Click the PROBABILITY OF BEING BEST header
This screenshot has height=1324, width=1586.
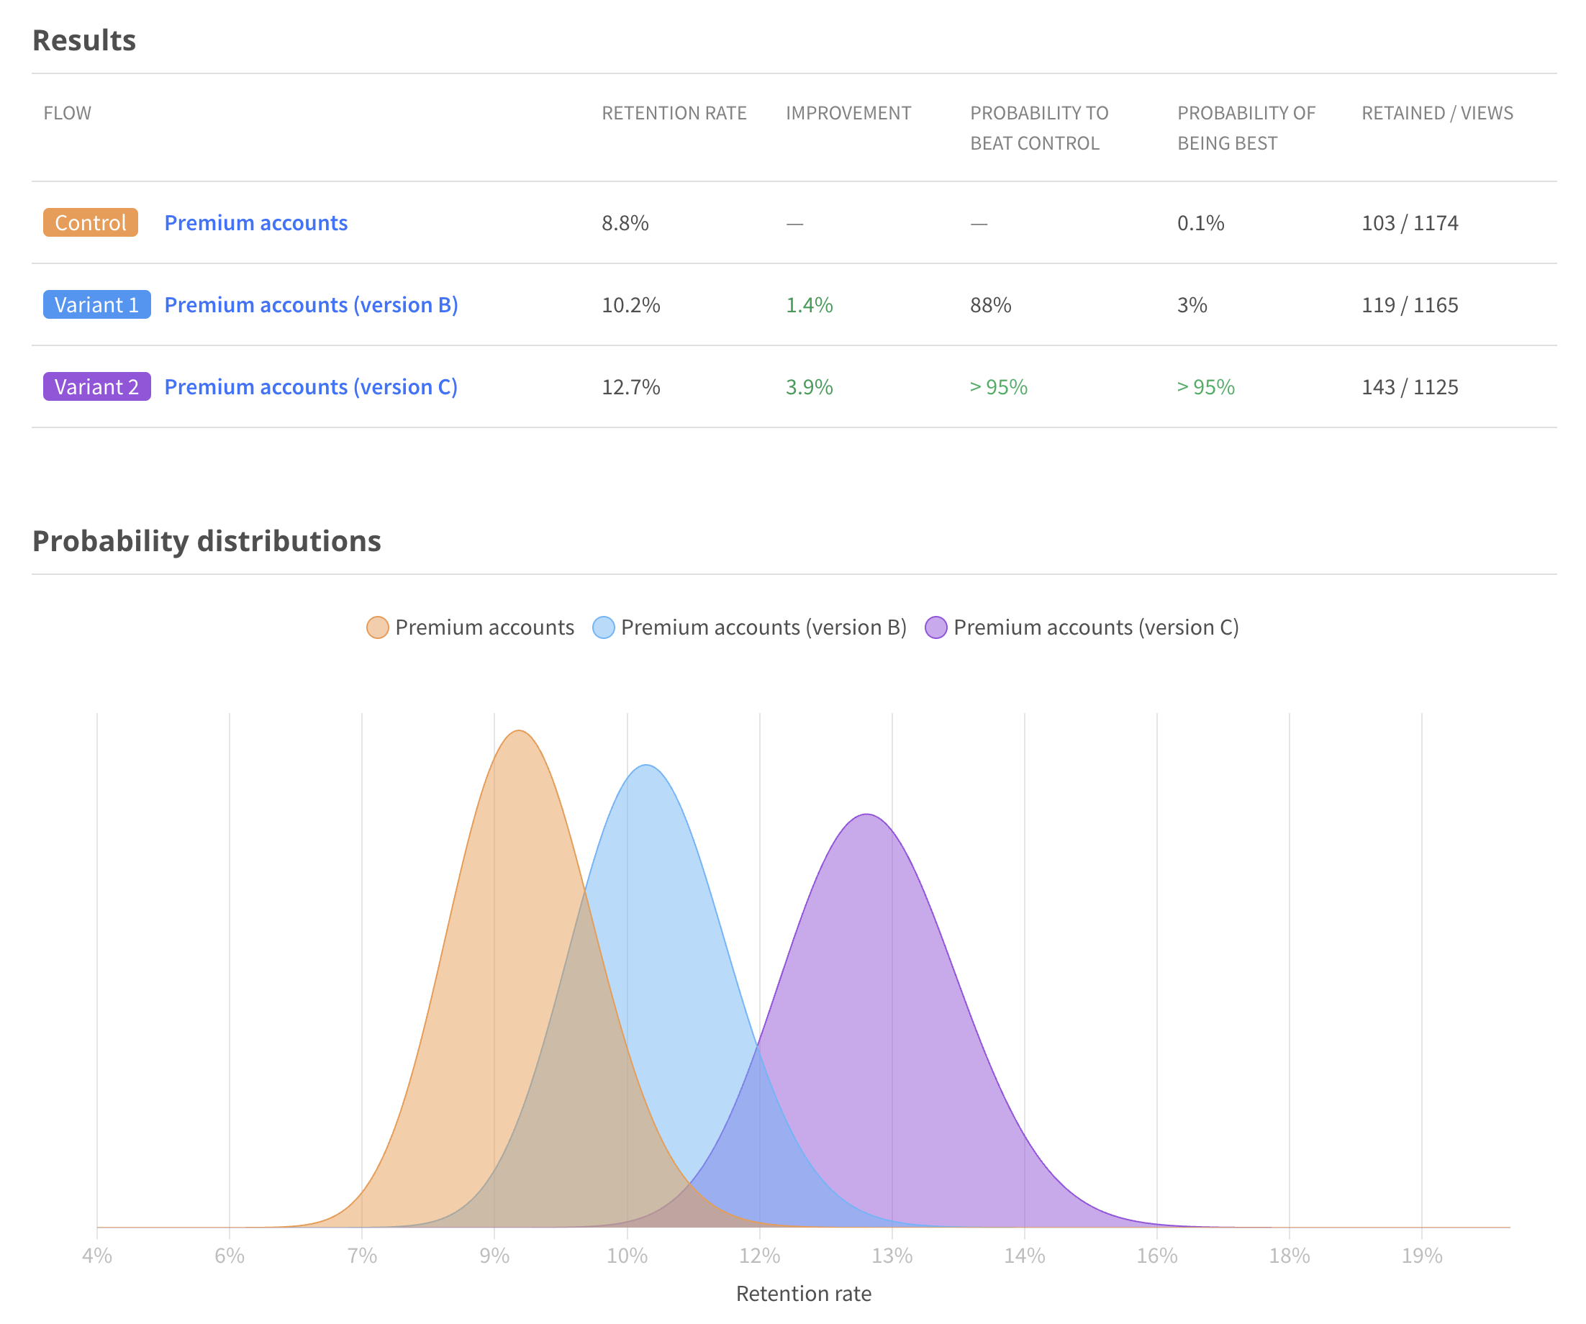click(x=1246, y=127)
